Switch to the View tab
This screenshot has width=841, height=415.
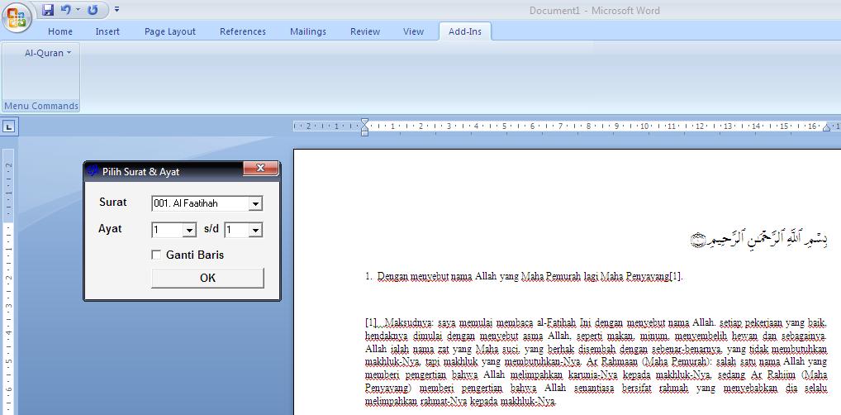coord(413,31)
